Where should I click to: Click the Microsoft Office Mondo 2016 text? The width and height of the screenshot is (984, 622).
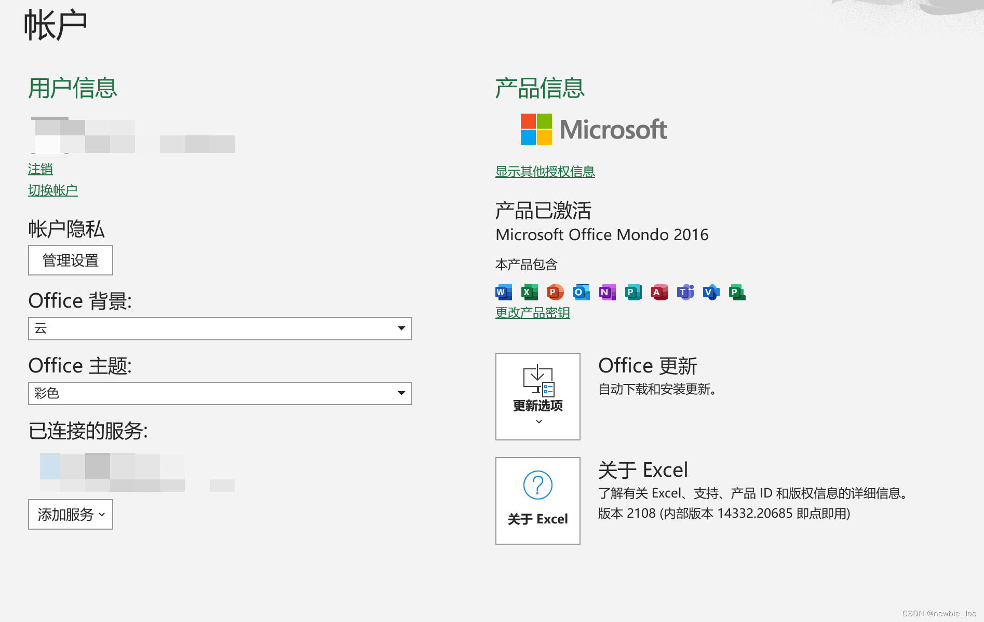point(602,234)
